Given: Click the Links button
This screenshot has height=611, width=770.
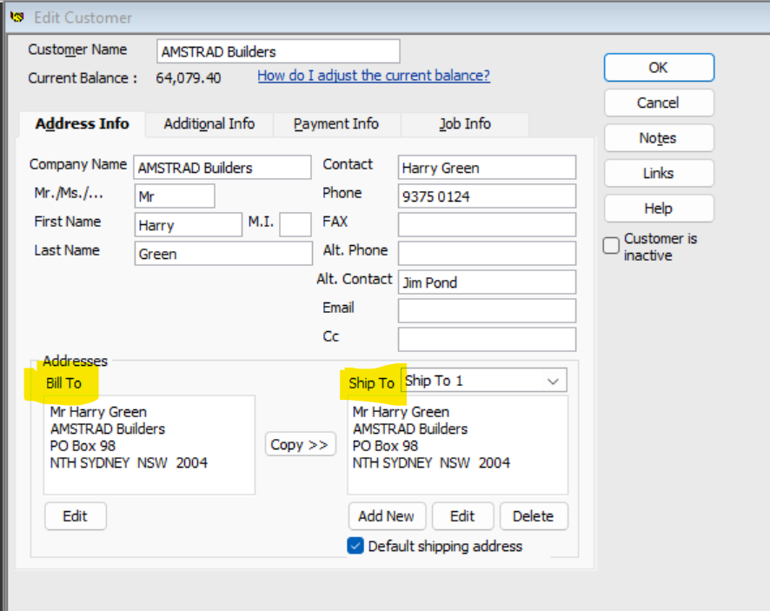Looking at the screenshot, I should (659, 173).
